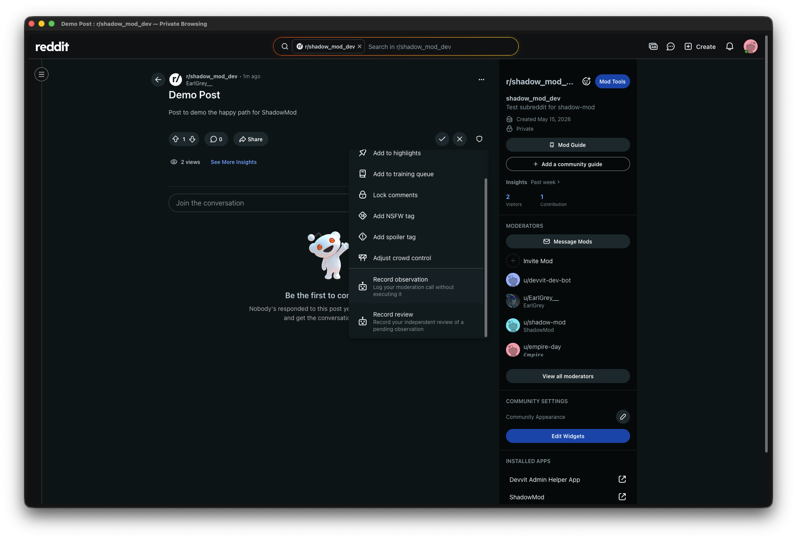Go back using the back arrow
This screenshot has height=540, width=797.
pos(158,80)
